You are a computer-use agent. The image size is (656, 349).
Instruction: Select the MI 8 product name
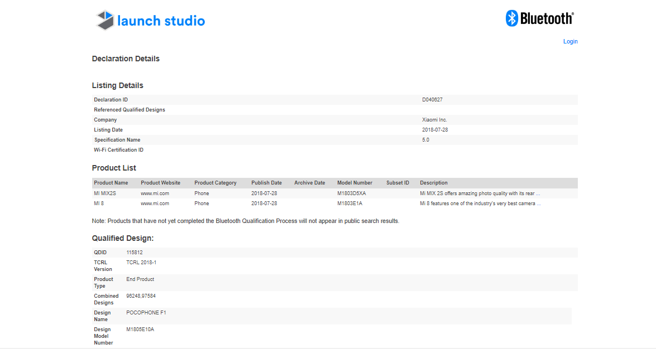tap(99, 203)
